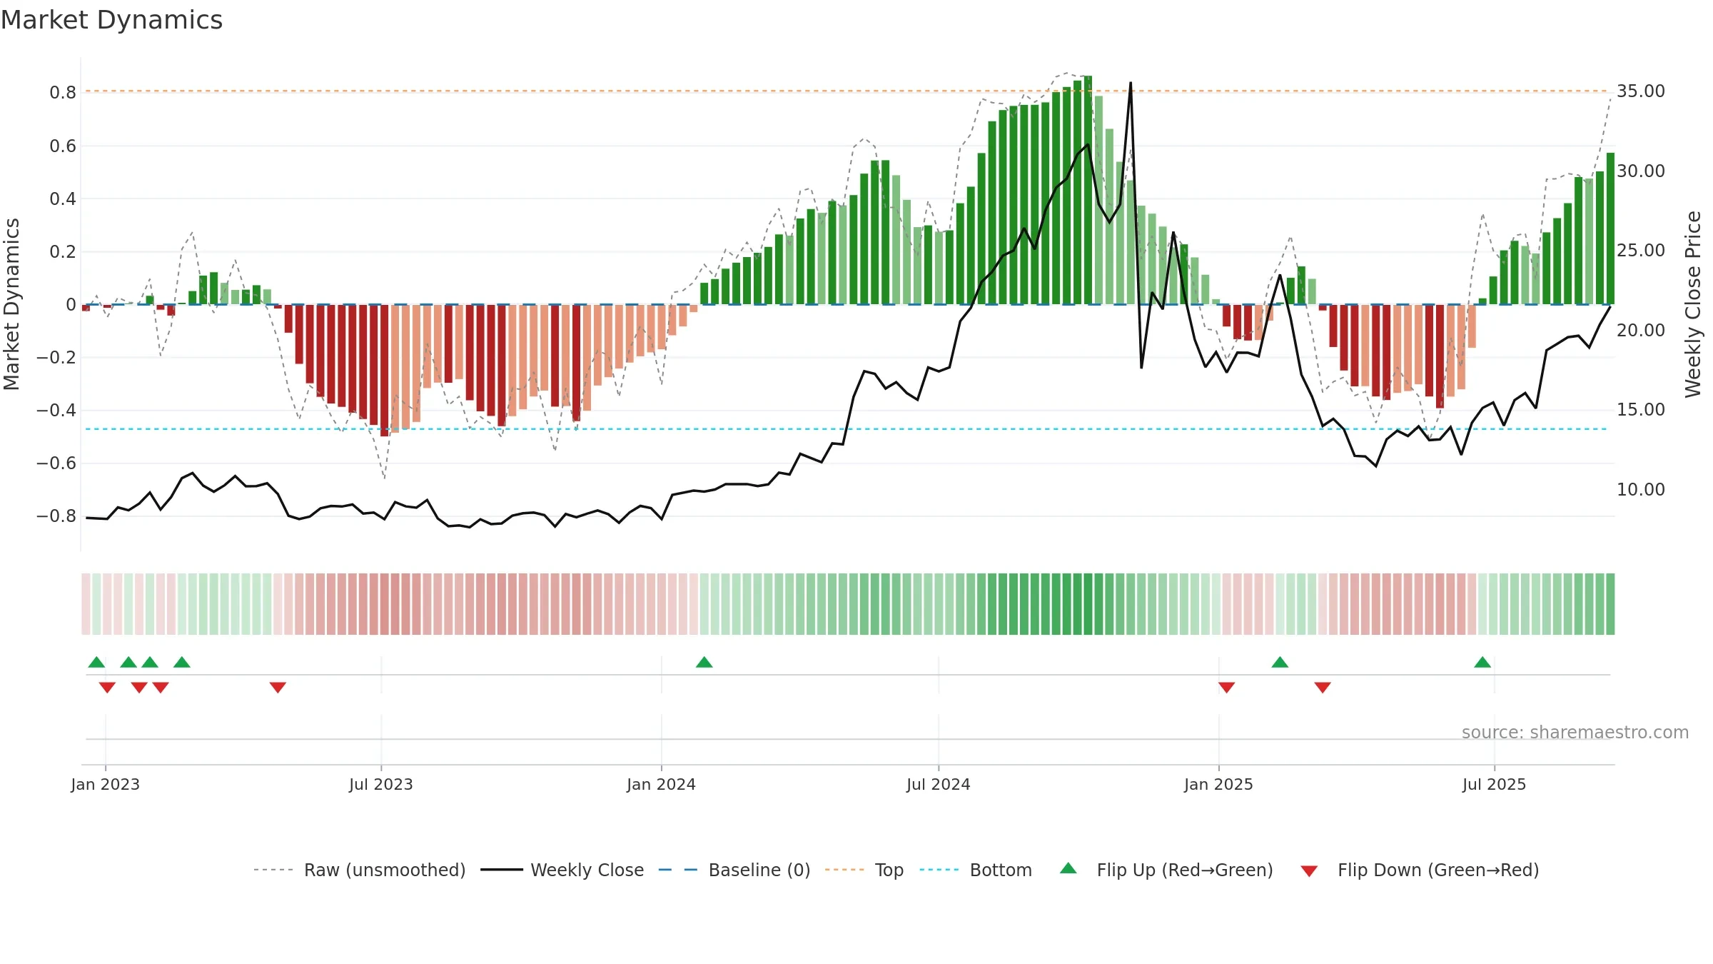The width and height of the screenshot is (1713, 964).
Task: Click the Market Dynamics chart title
Action: pos(112,20)
